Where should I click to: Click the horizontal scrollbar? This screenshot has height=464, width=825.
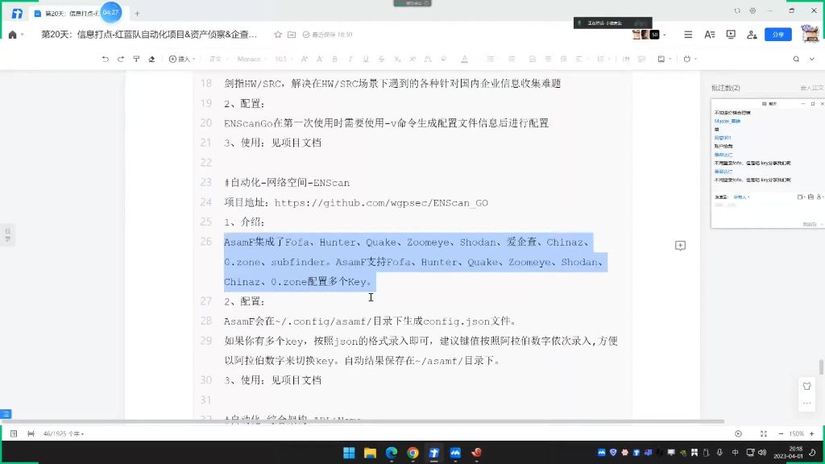(x=363, y=421)
